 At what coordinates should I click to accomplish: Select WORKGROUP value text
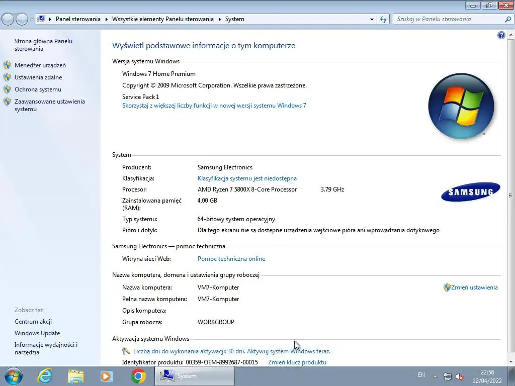point(216,322)
